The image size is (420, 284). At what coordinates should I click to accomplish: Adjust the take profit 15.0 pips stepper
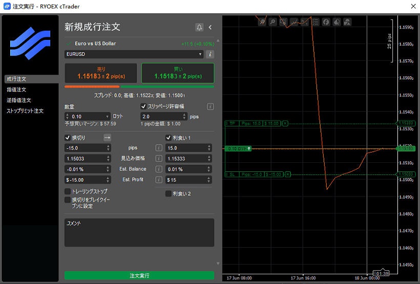[209, 148]
